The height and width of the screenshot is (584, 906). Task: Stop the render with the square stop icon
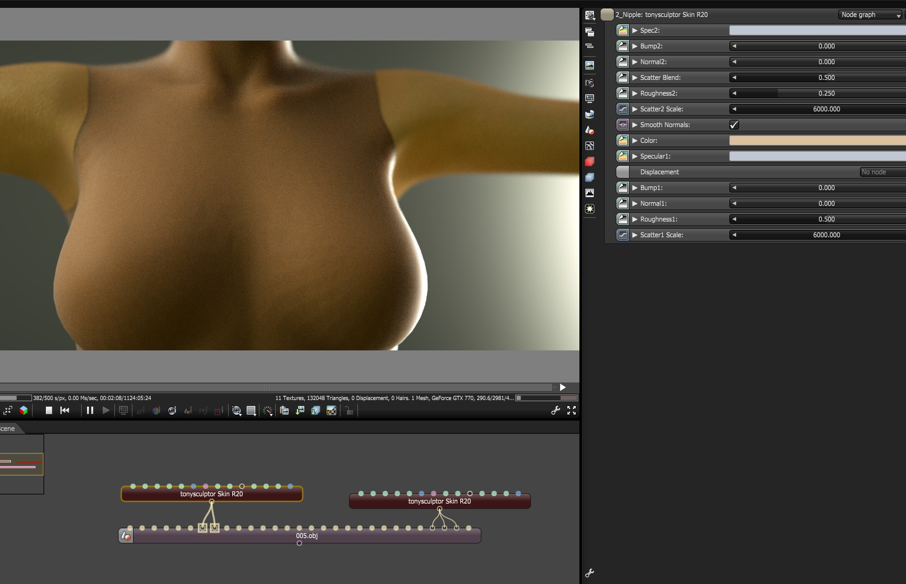click(49, 410)
